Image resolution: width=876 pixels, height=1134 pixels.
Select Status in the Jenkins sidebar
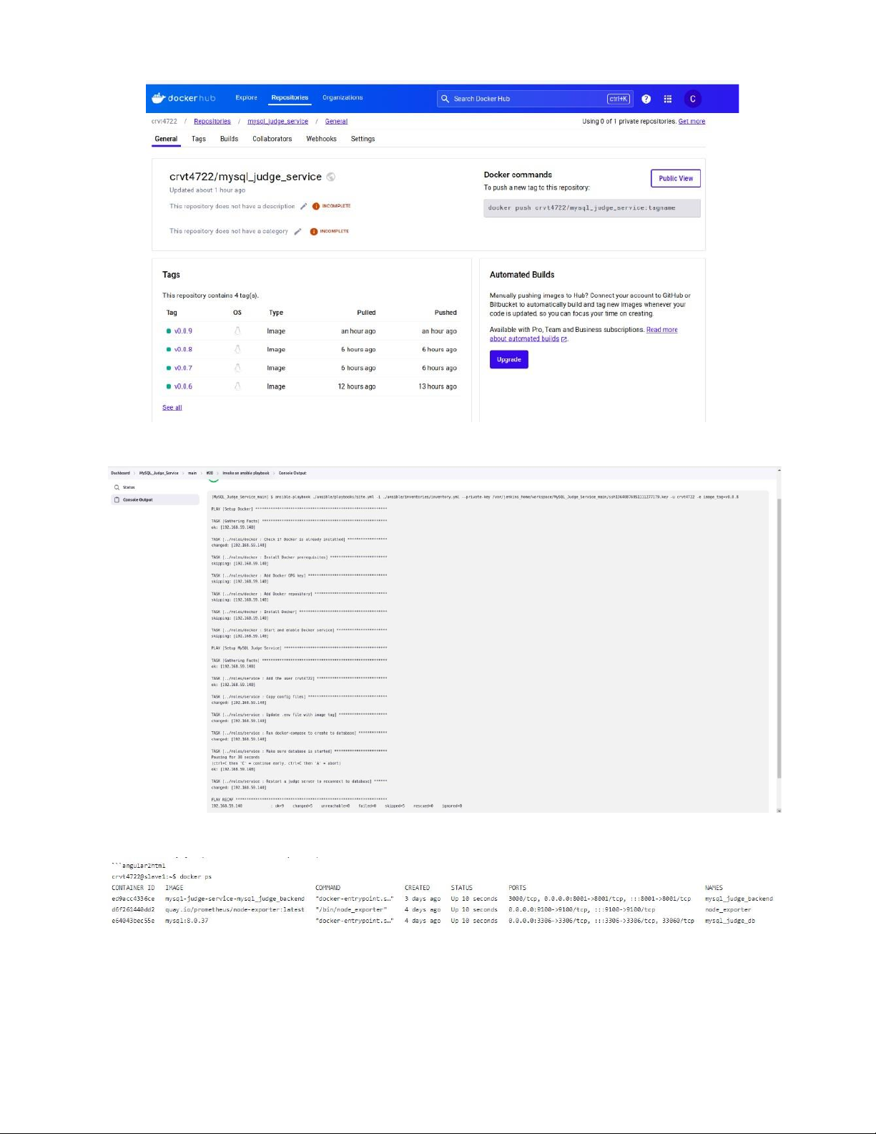click(x=129, y=487)
